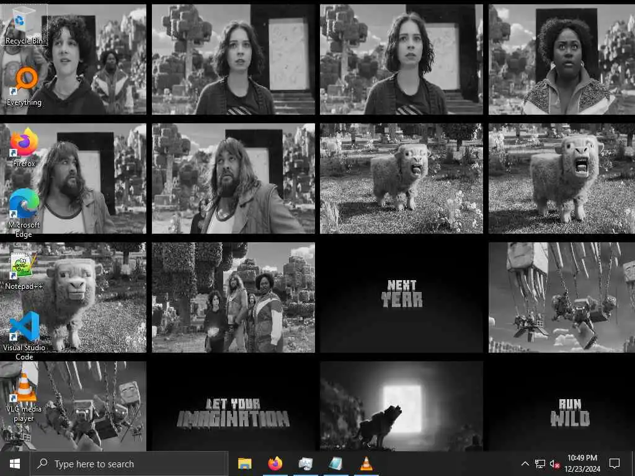Open the clock showing 10:49 PM

[582, 464]
